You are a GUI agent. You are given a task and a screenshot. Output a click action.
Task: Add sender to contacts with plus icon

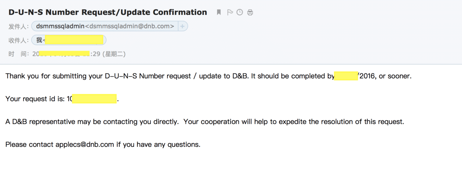coord(183,26)
